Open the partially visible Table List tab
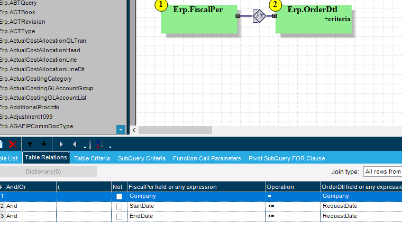Viewport: 402px width, 229px height. point(8,158)
